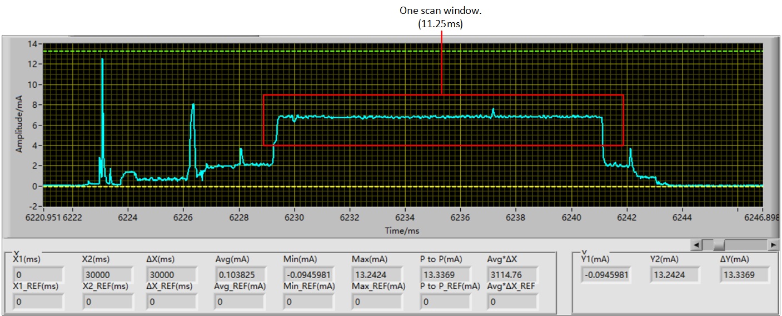This screenshot has height=316, width=782.
Task: Click the scrollbar right arrow below graph
Action: (x=773, y=245)
